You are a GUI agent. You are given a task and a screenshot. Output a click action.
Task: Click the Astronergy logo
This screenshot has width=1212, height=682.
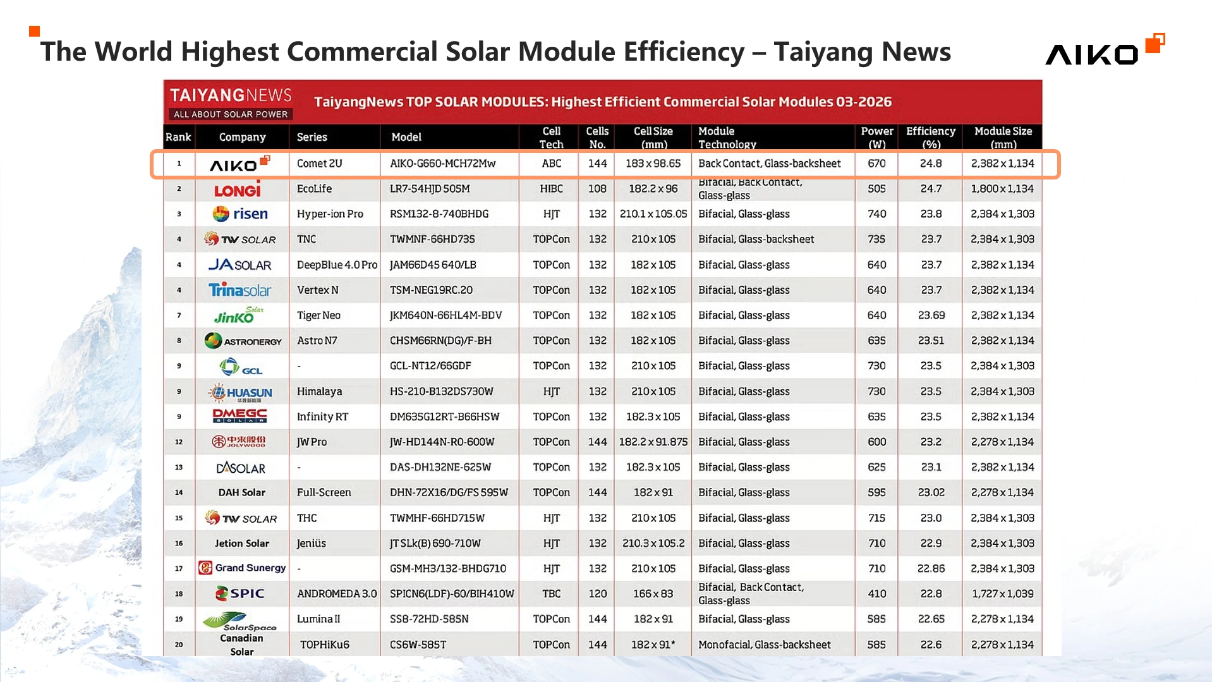click(x=243, y=341)
